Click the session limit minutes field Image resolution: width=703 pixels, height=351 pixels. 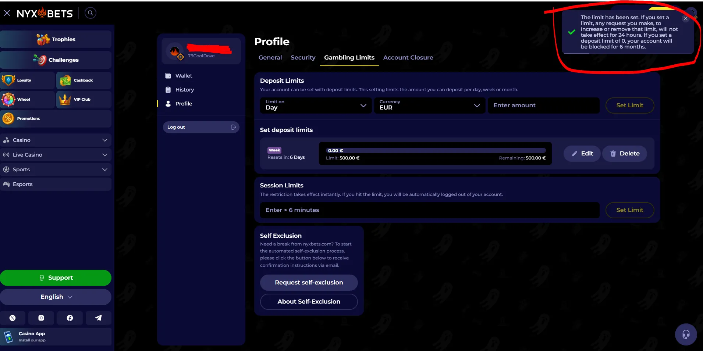tap(429, 210)
